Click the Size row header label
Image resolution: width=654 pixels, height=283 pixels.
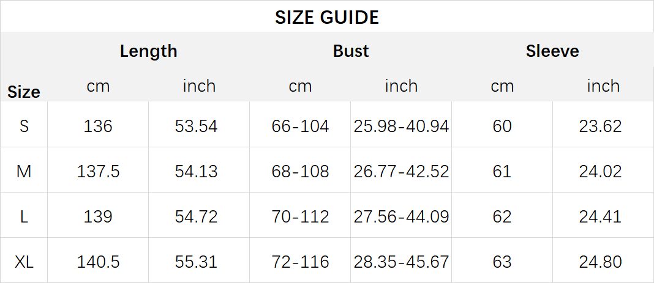click(x=24, y=92)
